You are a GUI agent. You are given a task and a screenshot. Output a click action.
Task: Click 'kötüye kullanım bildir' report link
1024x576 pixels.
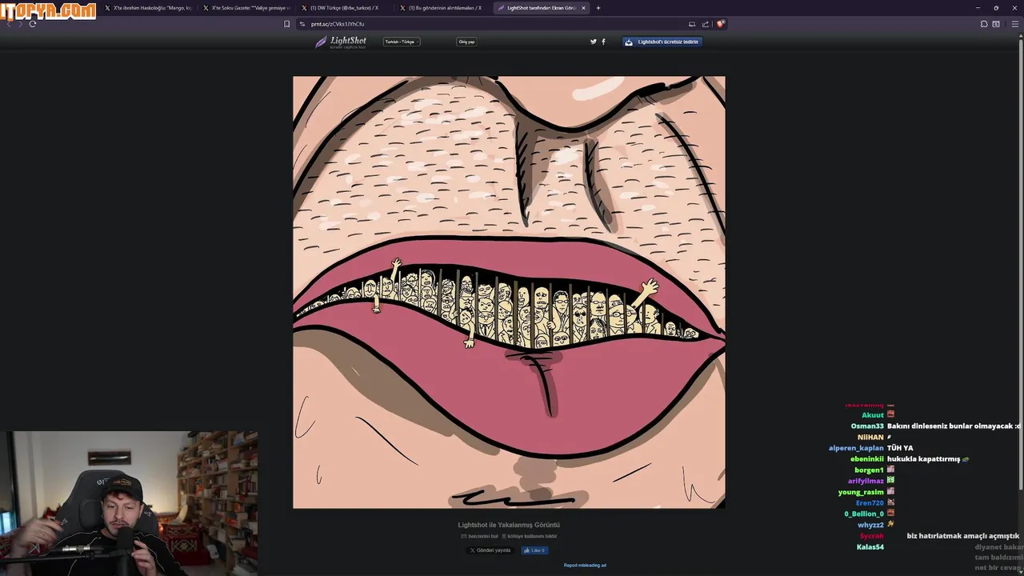pos(530,536)
